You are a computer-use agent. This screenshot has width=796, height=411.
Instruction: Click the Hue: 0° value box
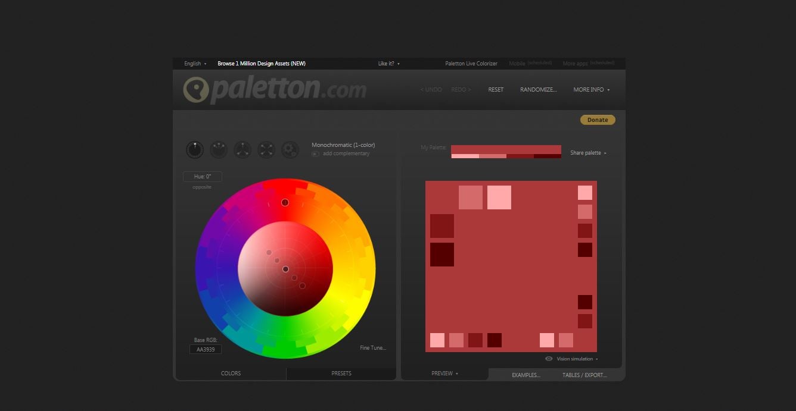pyautogui.click(x=203, y=177)
